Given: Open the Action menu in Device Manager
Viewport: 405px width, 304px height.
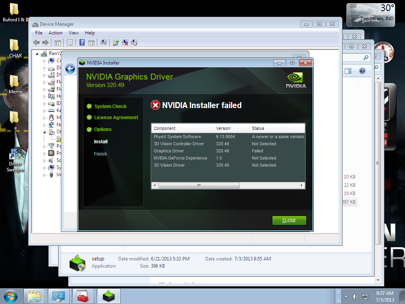Looking at the screenshot, I should (x=55, y=33).
